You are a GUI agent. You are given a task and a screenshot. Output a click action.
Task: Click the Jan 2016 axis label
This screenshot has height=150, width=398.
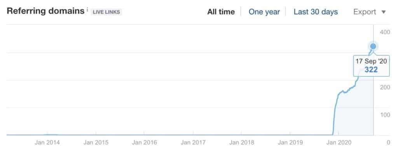pos(145,142)
